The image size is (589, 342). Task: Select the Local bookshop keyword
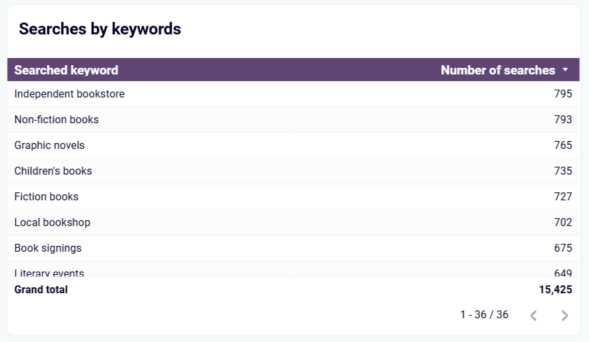(x=52, y=222)
